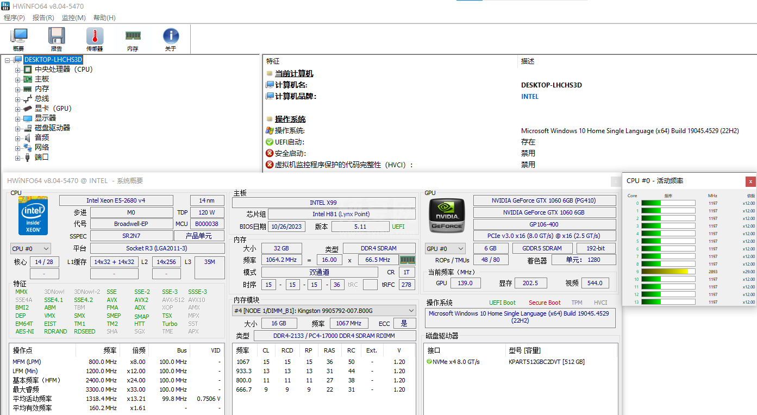Click the Secure Boot red label

[545, 303]
